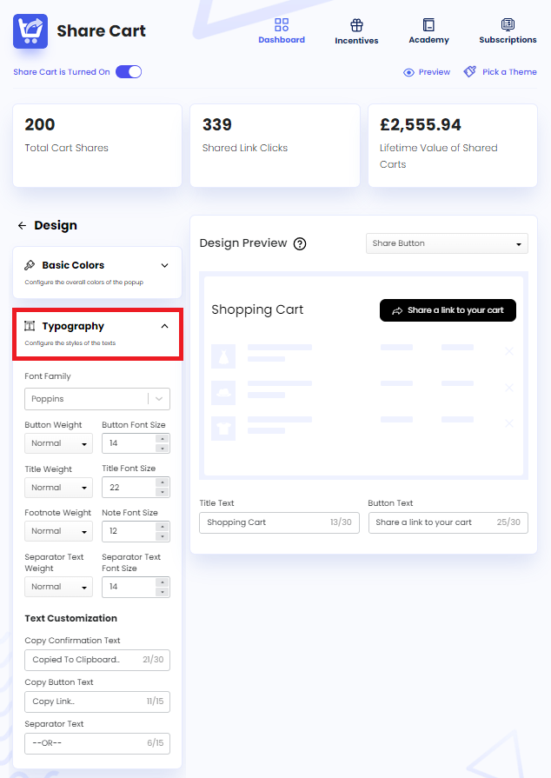Open the Button Weight dropdown
The height and width of the screenshot is (778, 551).
coord(58,443)
